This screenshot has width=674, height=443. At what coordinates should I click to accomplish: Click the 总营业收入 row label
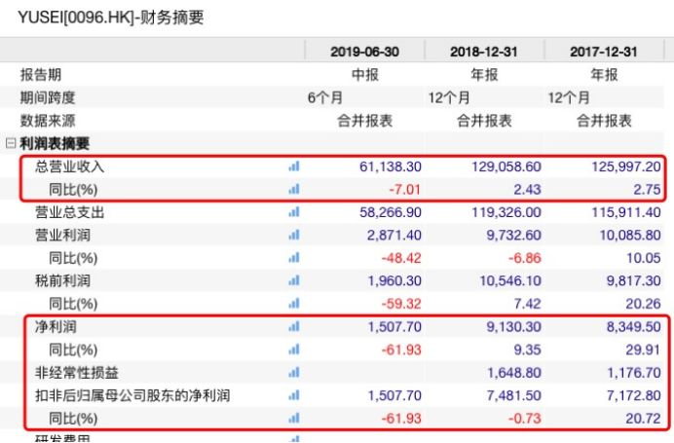tap(69, 166)
